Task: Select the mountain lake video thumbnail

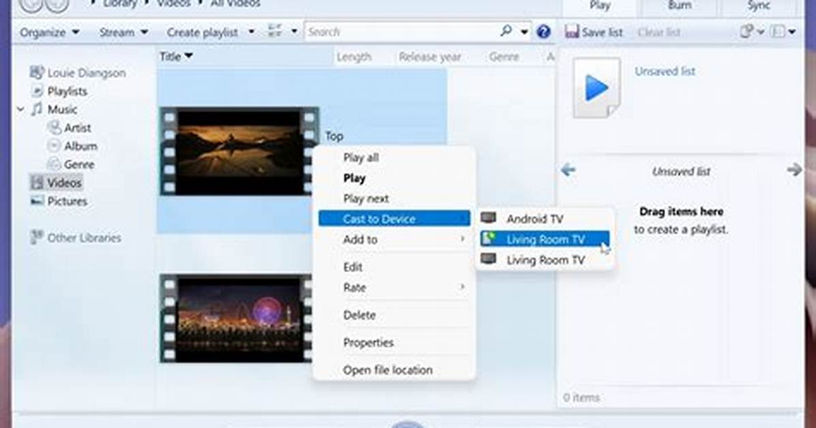Action: tap(239, 151)
